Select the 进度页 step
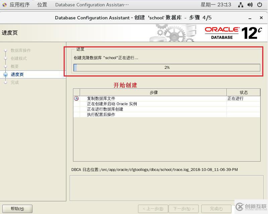 point(17,74)
